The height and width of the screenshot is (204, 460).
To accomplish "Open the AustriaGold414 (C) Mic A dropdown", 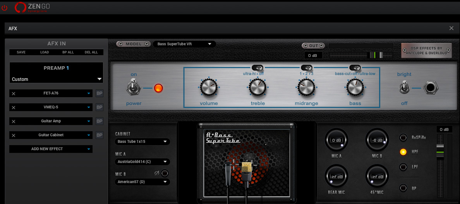I will pos(142,161).
